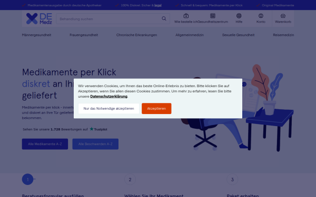Open the Datenschutzerklärung link
Screen dimensions: 316x197
coord(108,97)
